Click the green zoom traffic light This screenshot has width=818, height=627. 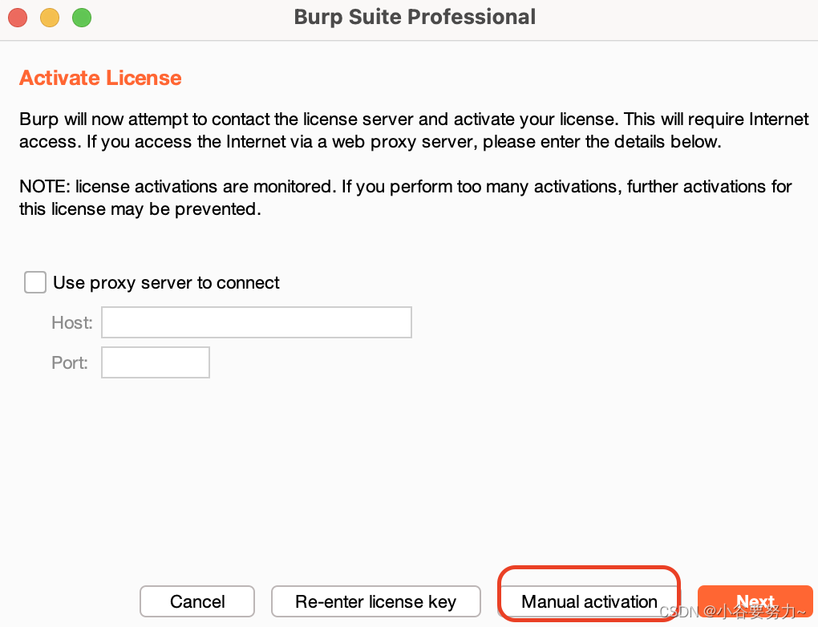[x=81, y=17]
